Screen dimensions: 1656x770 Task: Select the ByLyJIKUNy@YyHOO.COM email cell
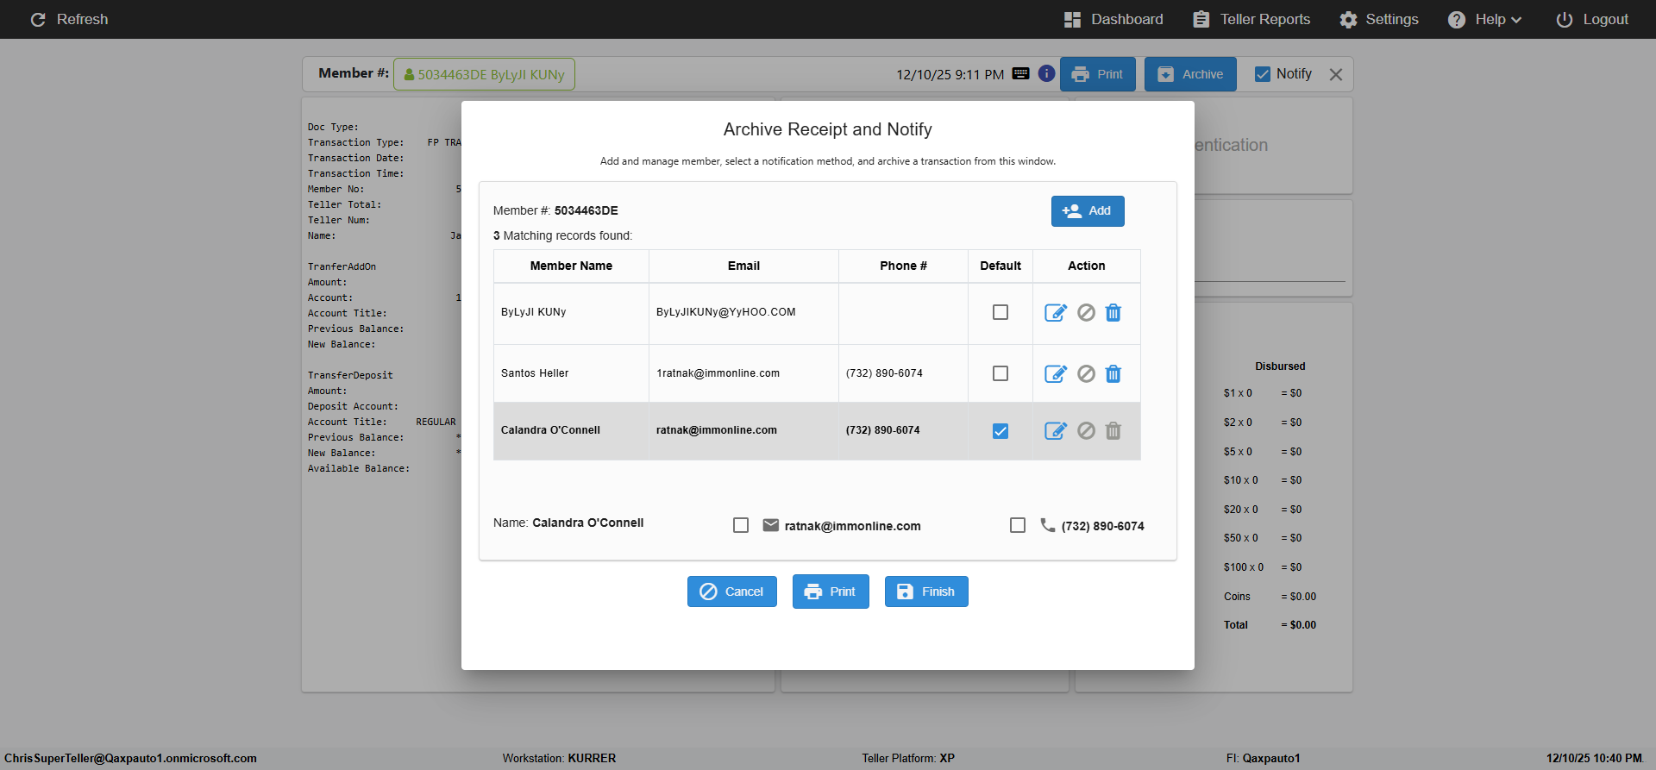(x=743, y=312)
